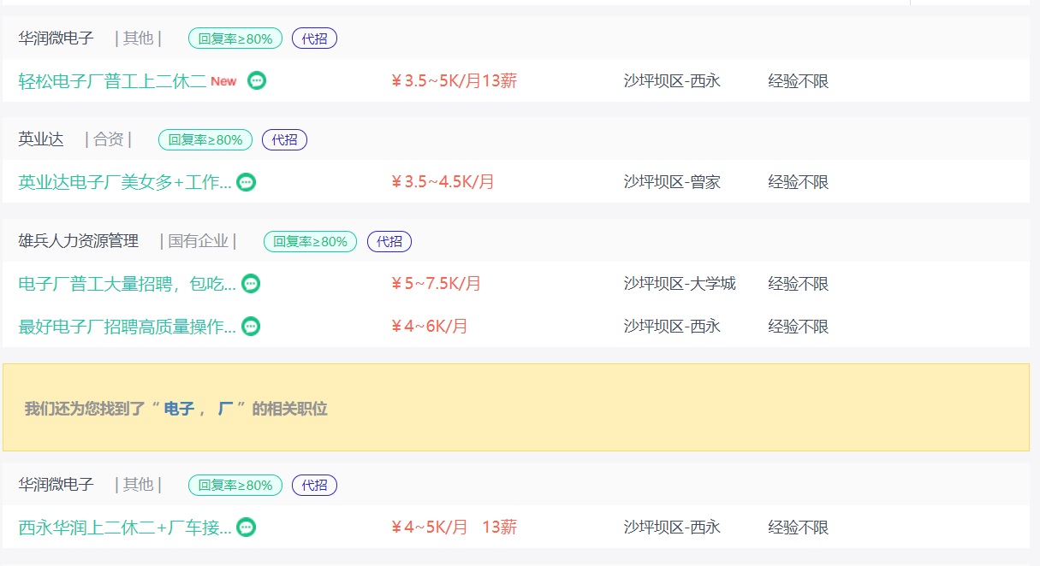The width and height of the screenshot is (1040, 566).
Task: Open company 英业达 profile
Action: pyautogui.click(x=41, y=139)
